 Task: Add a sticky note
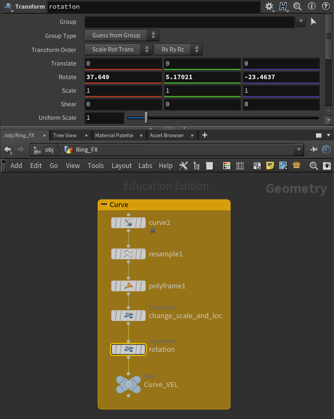270,166
